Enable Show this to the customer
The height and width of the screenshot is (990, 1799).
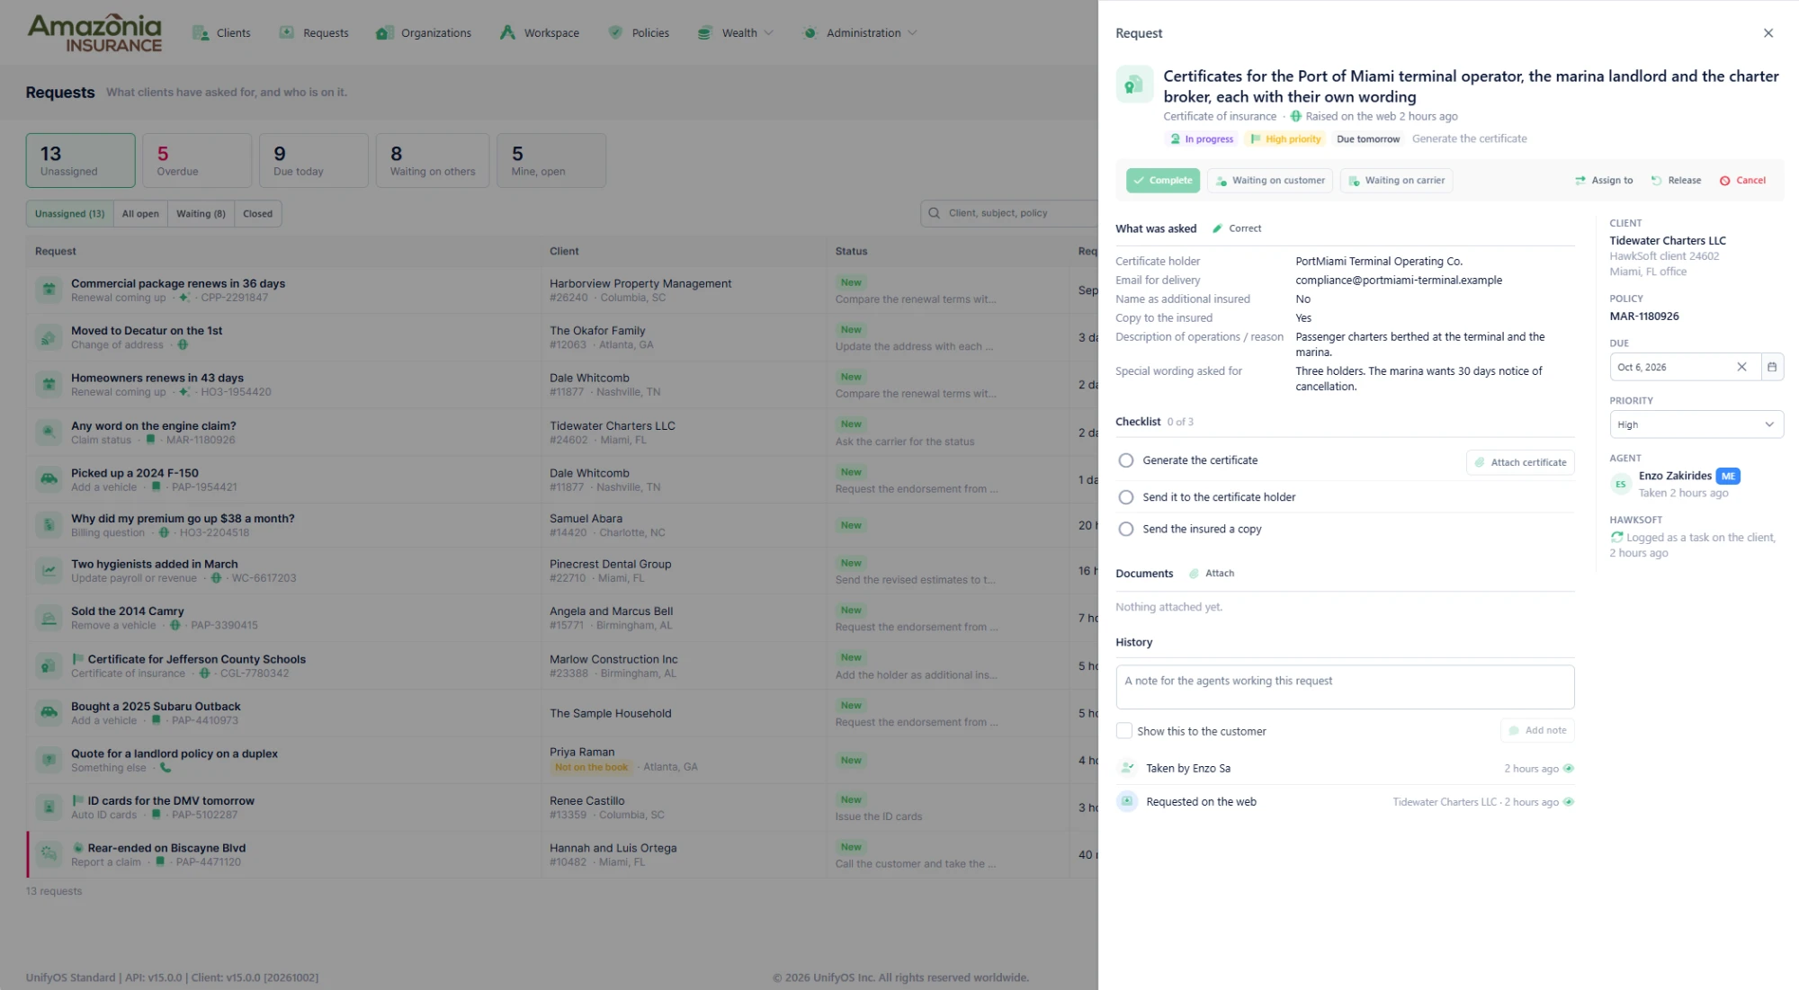point(1124,731)
